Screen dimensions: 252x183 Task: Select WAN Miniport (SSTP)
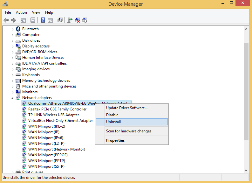(x=46, y=166)
